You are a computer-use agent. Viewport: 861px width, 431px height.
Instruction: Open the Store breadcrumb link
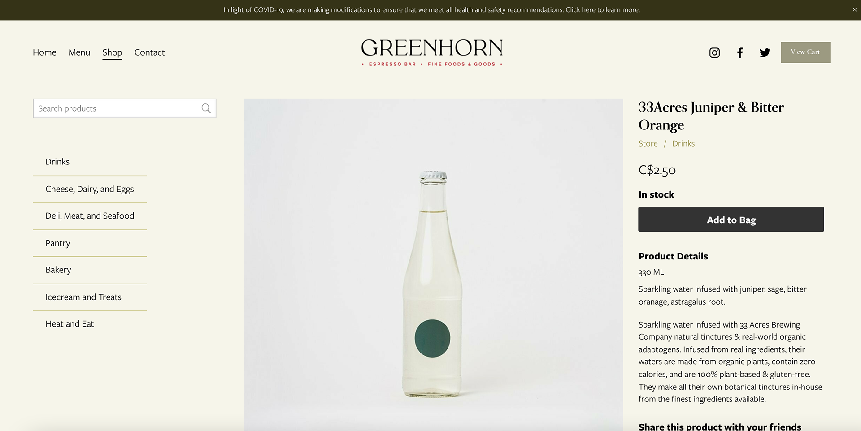(x=648, y=143)
